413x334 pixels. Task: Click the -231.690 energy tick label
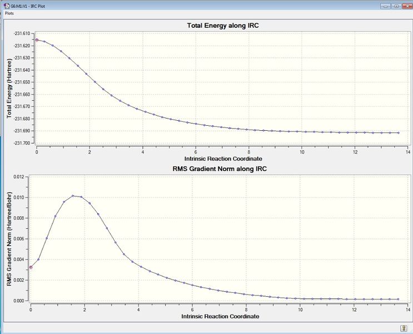[x=22, y=131]
